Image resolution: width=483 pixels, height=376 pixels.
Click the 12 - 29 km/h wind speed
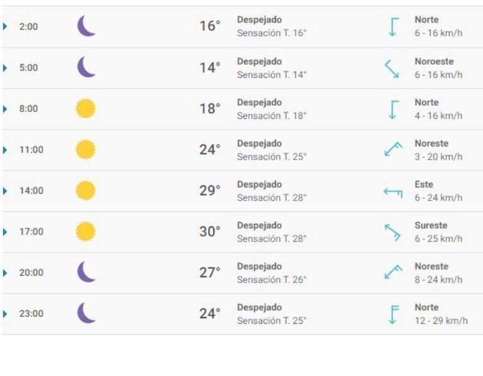tap(441, 321)
